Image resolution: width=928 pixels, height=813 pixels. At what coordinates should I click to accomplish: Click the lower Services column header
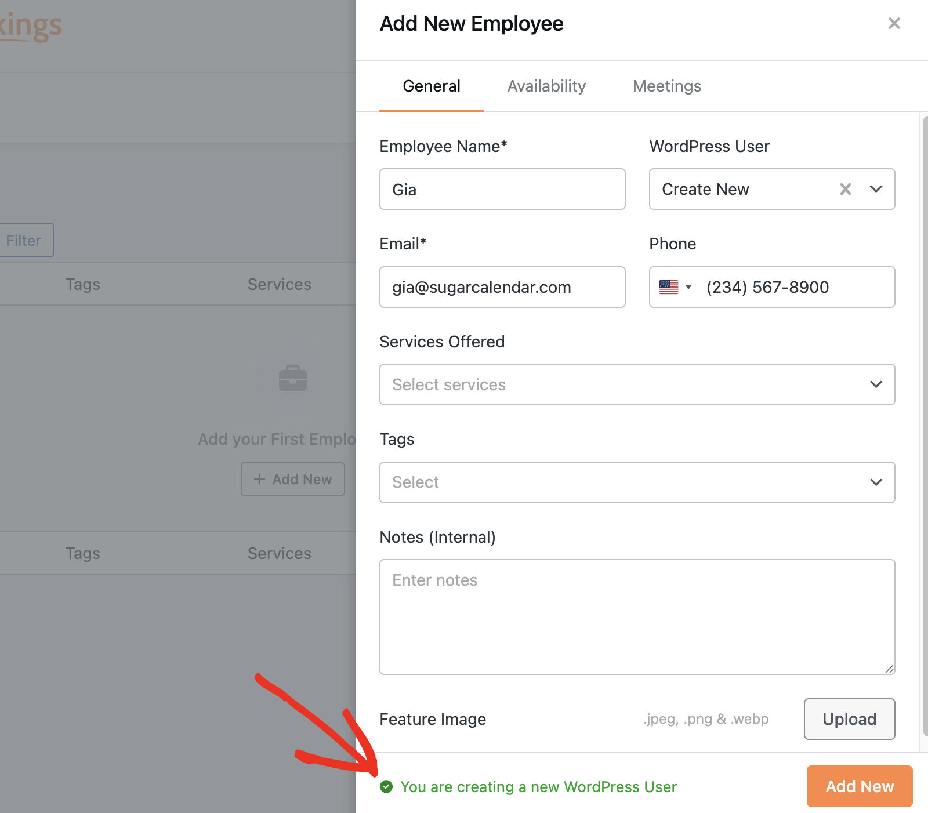[280, 553]
